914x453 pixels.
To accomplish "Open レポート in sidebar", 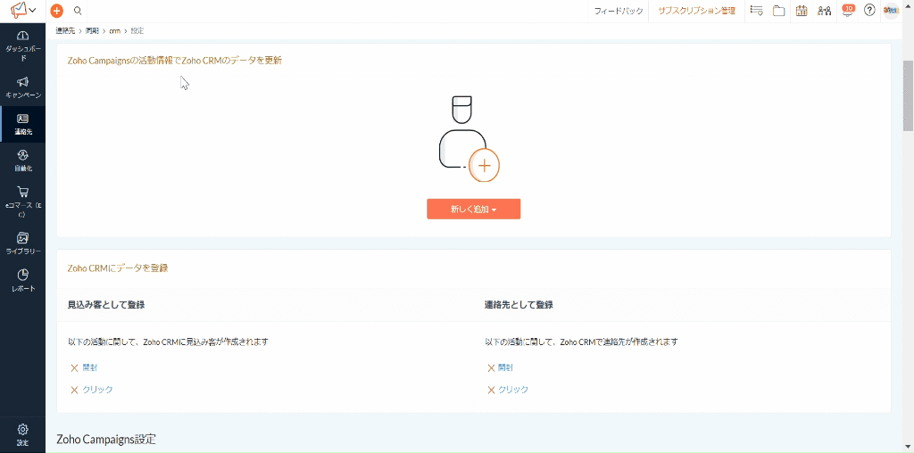I will pyautogui.click(x=22, y=281).
